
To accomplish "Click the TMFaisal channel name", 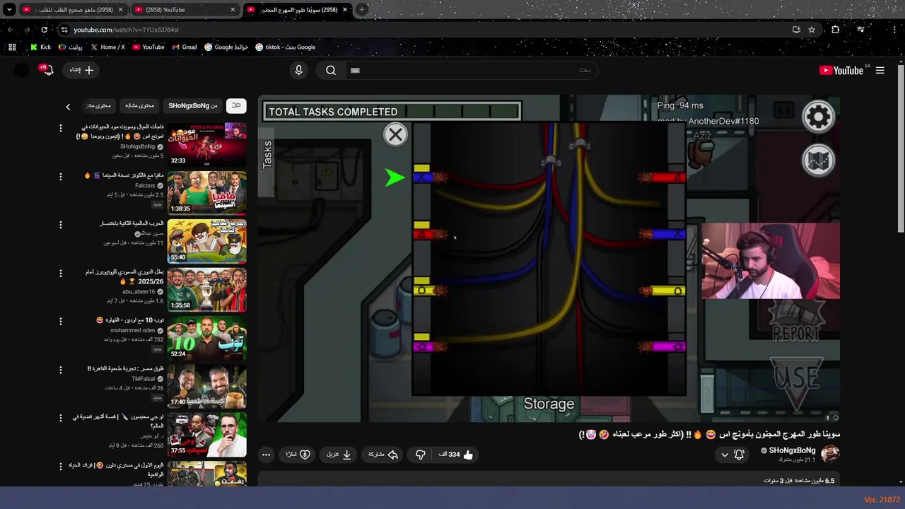I will coord(143,379).
